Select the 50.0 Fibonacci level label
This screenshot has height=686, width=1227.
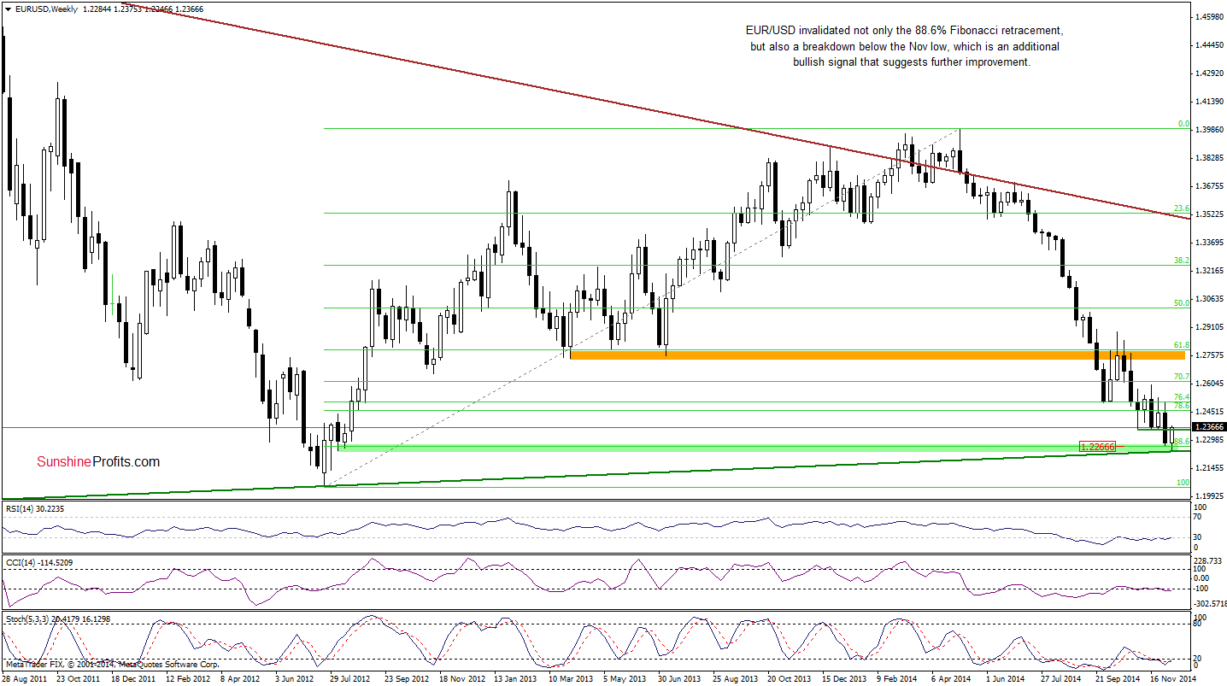1182,302
